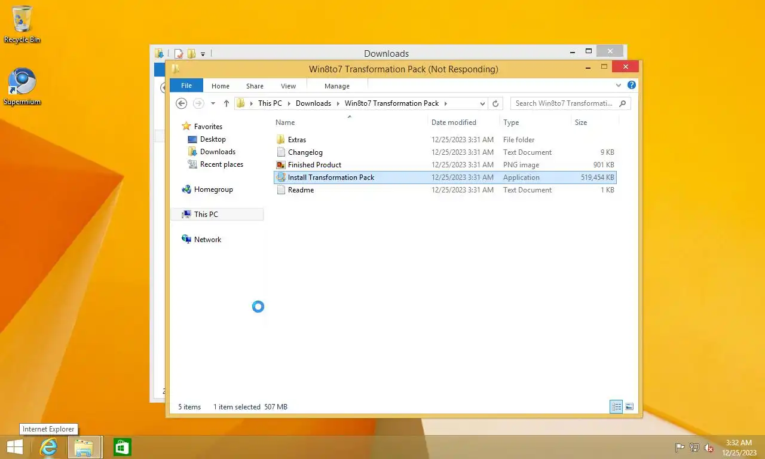Open the File menu tab
This screenshot has height=459, width=765.
186,85
